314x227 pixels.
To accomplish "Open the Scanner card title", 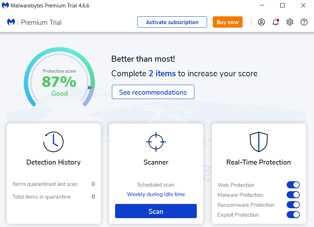I will [156, 162].
